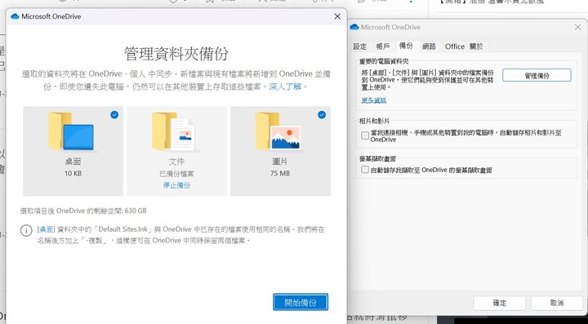Click the 確定 button in settings window
This screenshot has height=324, width=588.
pos(500,303)
